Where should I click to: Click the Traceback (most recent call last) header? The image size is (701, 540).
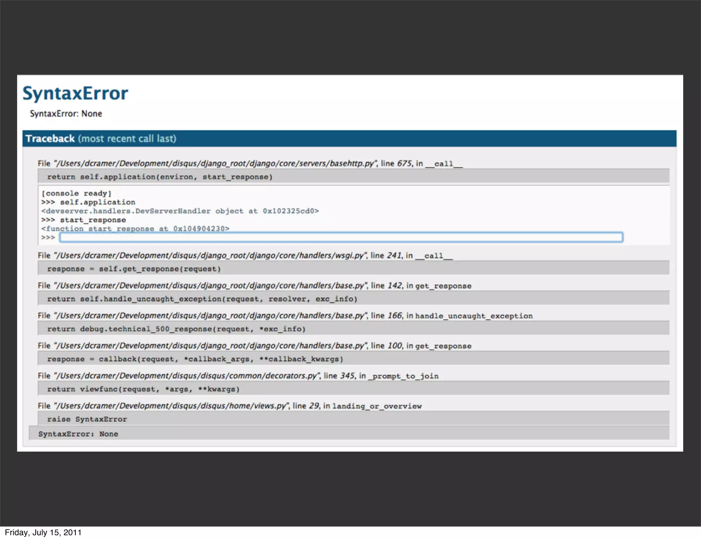coord(101,139)
